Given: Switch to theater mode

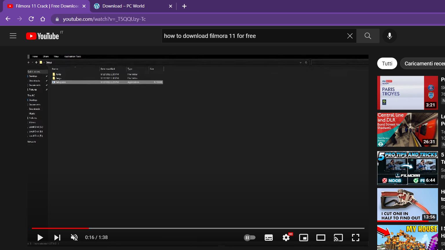Looking at the screenshot, I should tap(321, 238).
